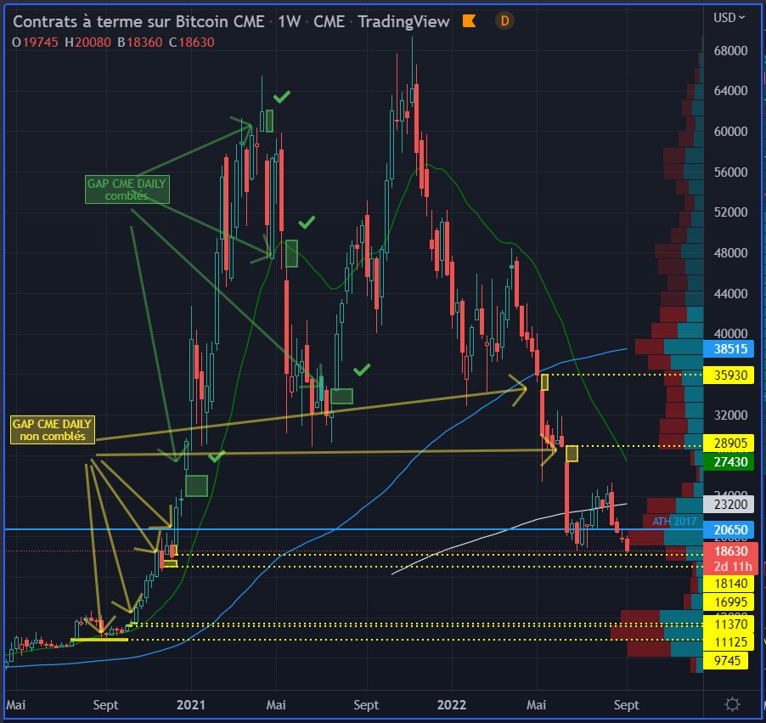Screen dimensions: 766x723
Task: Click the 9745 yellow price label
Action: pyautogui.click(x=725, y=660)
